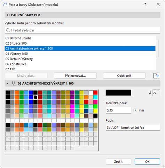Click the Zrušit button
Screen dimensions: 165x168
click(x=118, y=162)
